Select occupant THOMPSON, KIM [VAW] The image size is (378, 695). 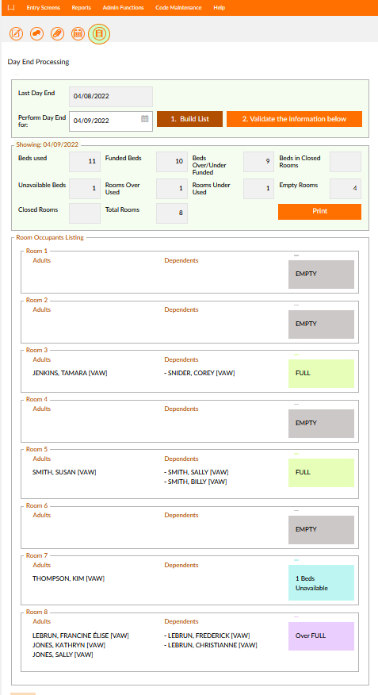[x=69, y=579]
